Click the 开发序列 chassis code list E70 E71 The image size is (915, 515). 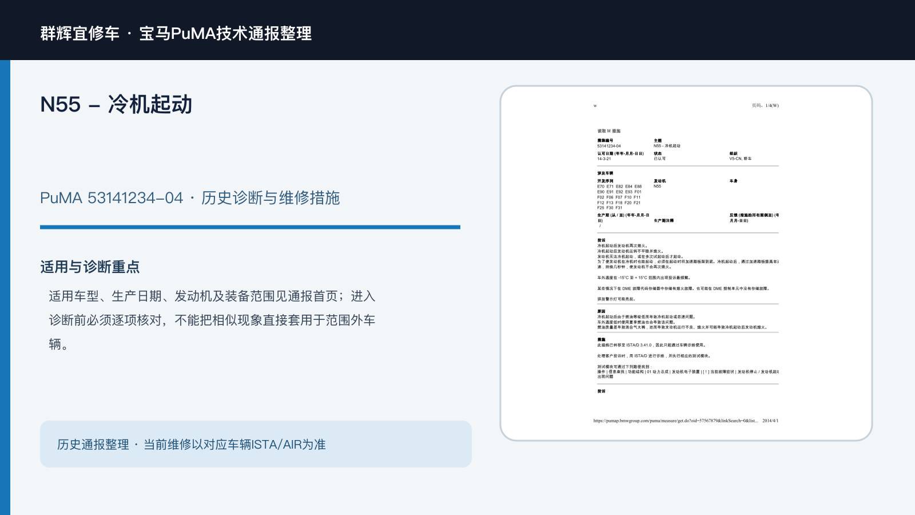click(619, 195)
